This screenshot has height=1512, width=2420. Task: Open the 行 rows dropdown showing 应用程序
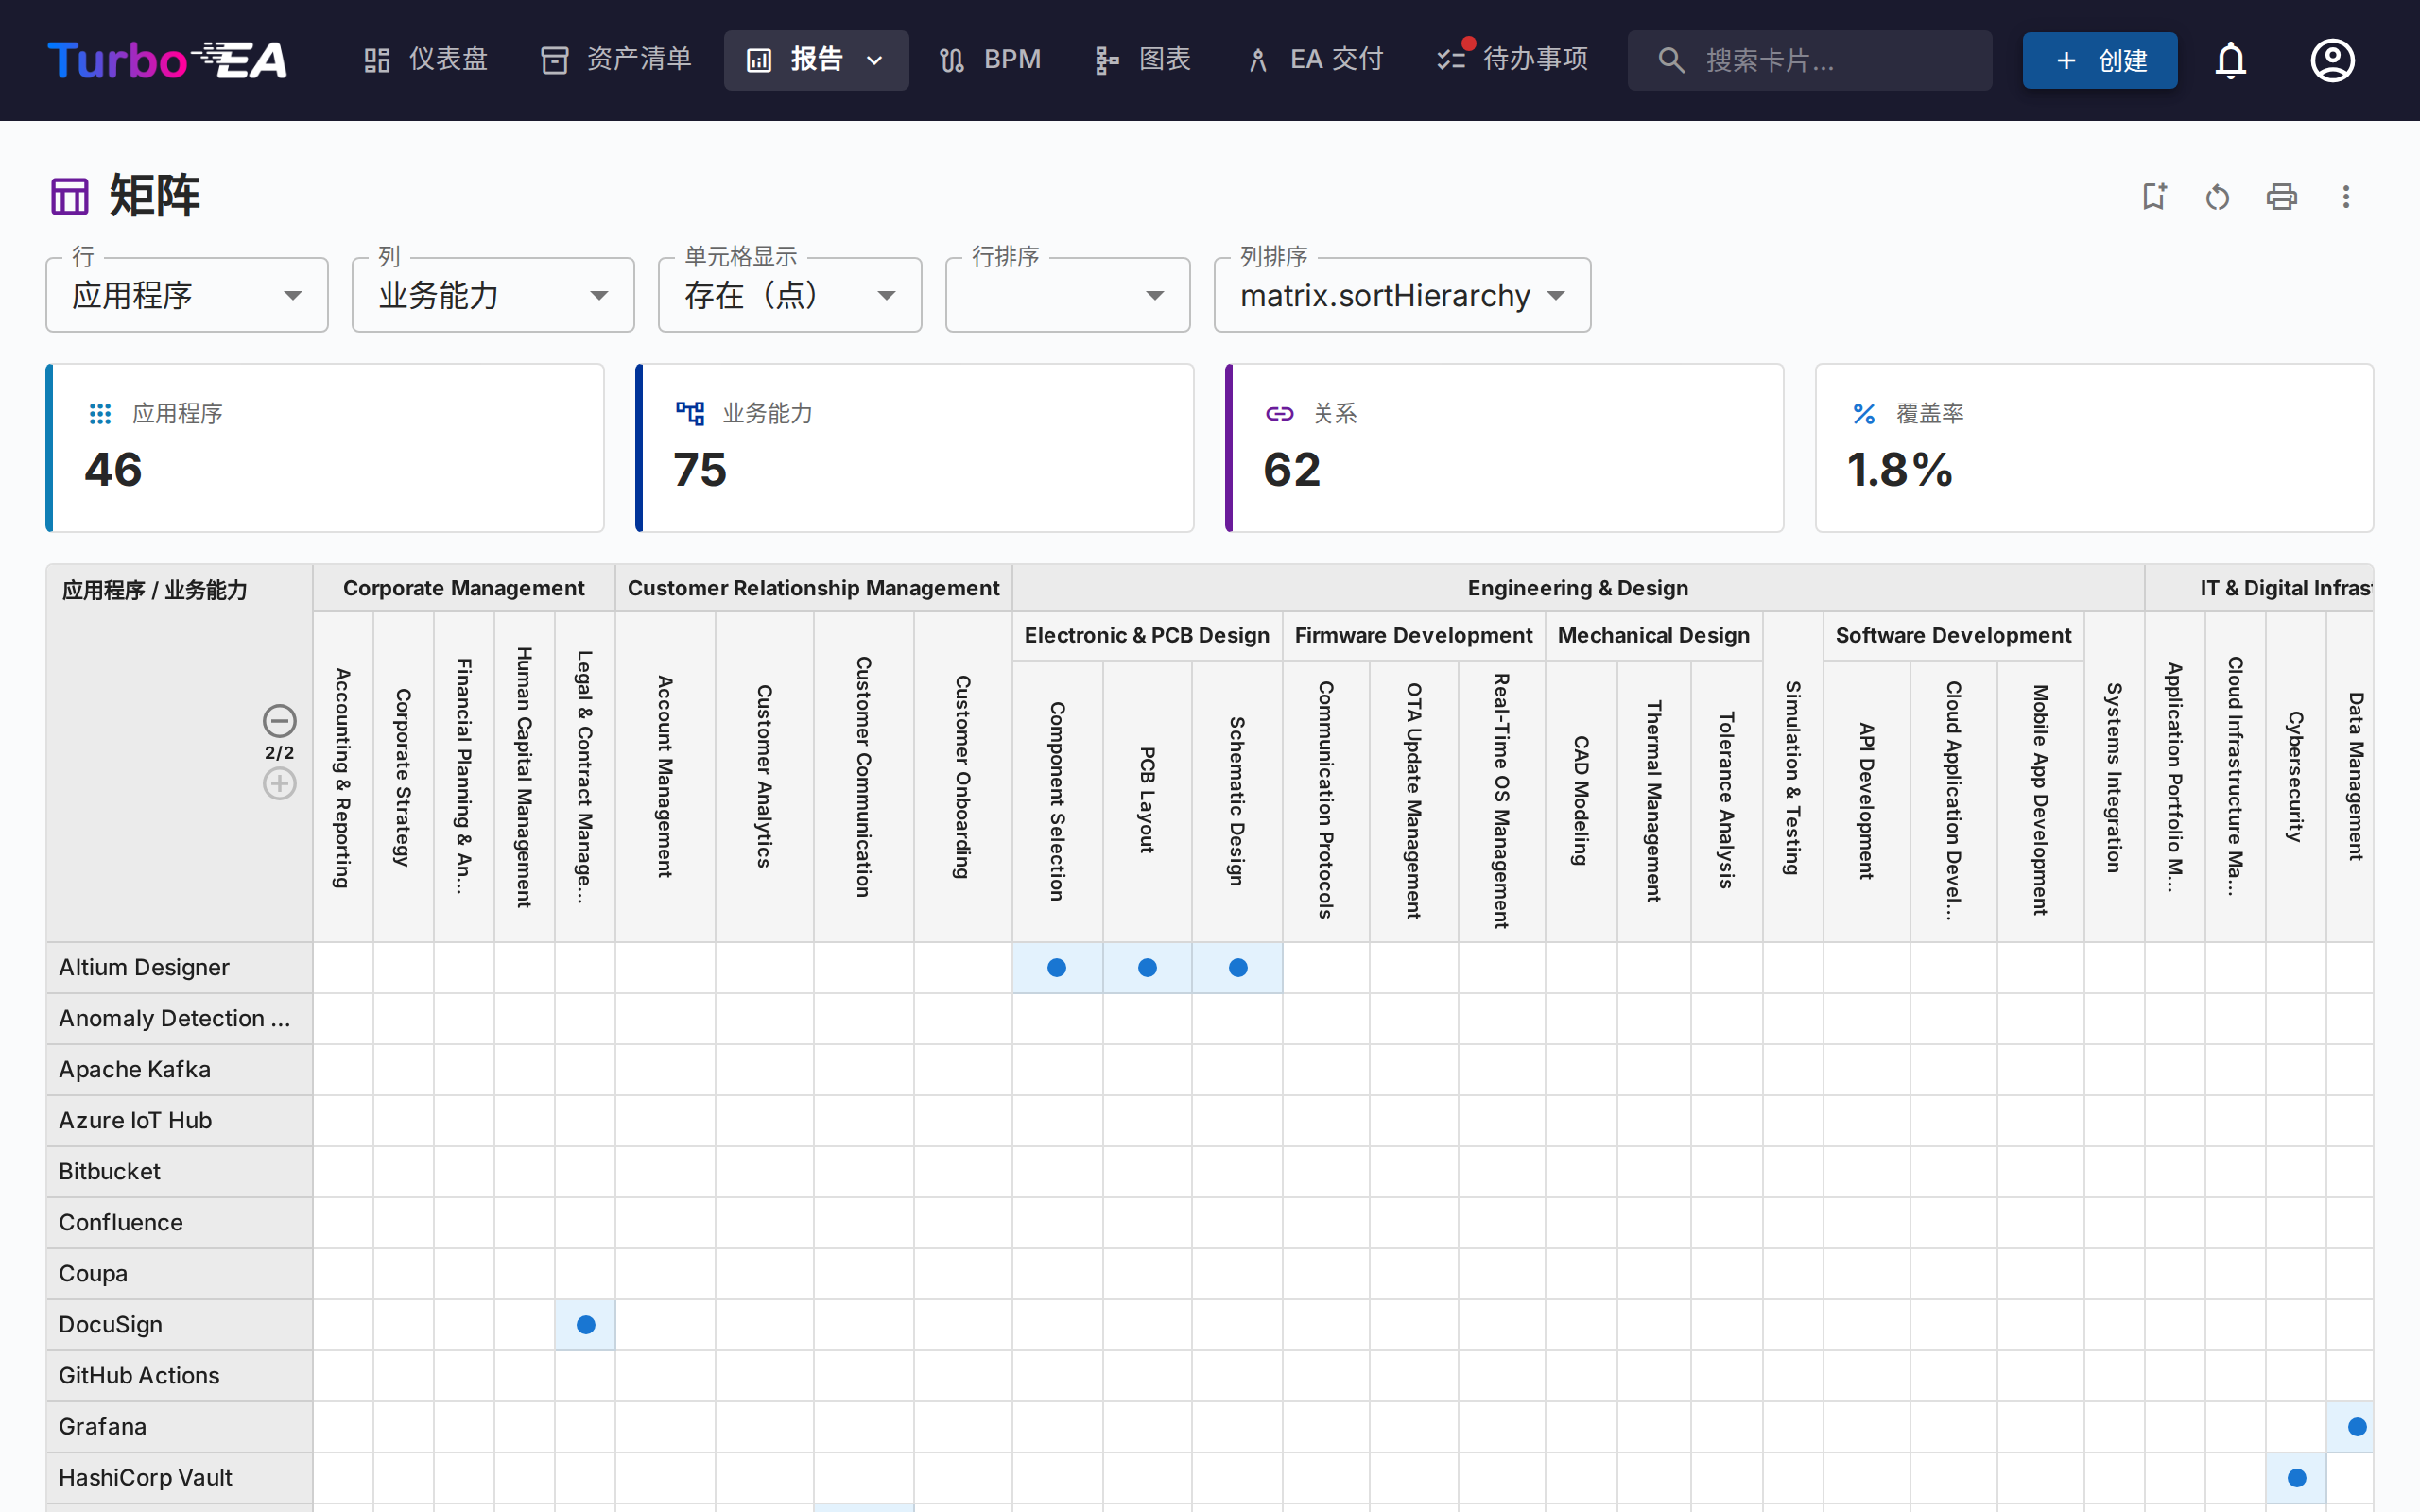187,295
